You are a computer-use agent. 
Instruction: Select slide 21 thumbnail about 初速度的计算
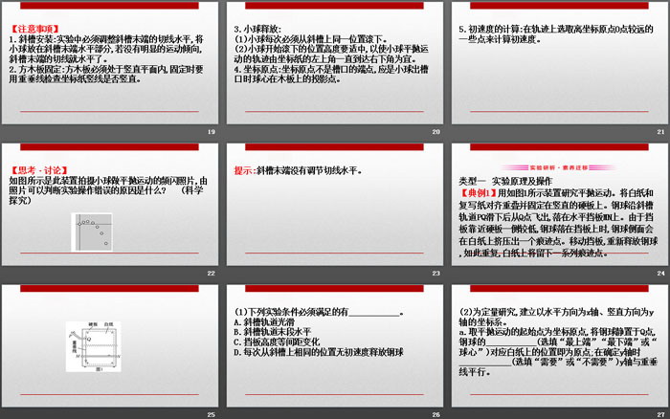[x=560, y=63]
